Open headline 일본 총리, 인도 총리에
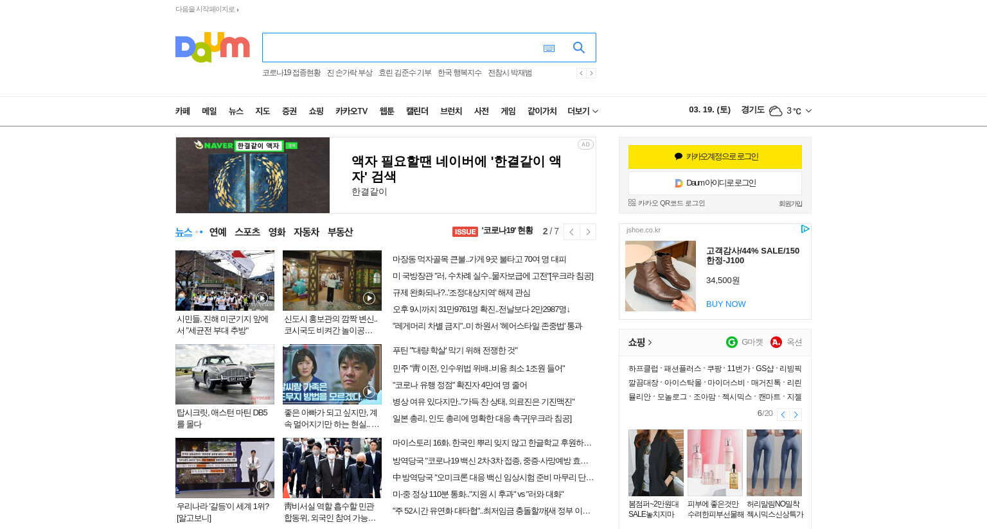987x529 pixels. pos(482,419)
